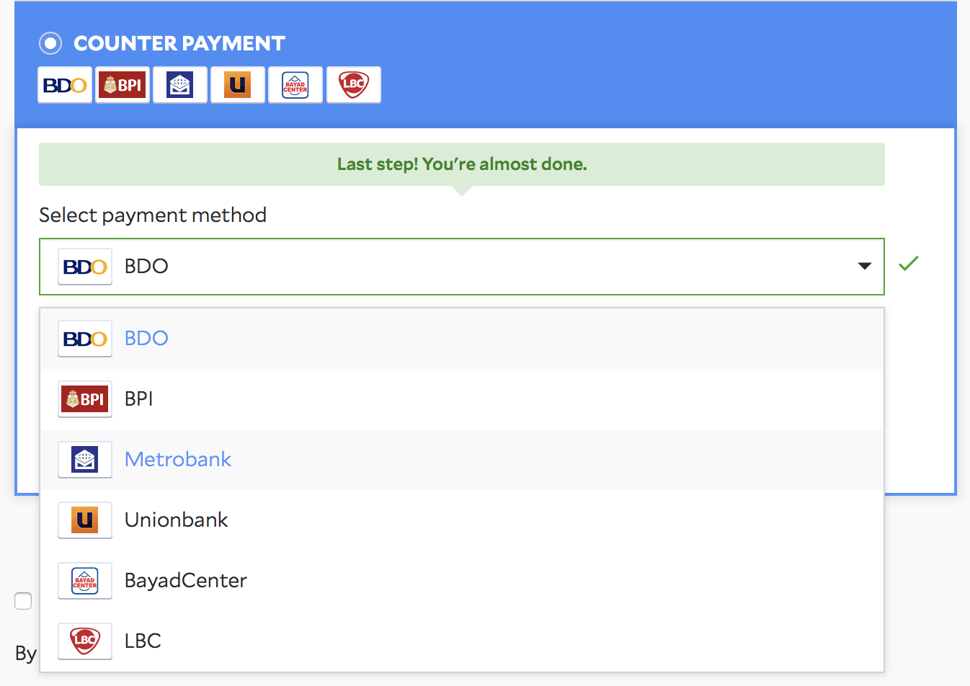Click the payment method select box showing BDO
970x686 pixels.
tap(461, 266)
